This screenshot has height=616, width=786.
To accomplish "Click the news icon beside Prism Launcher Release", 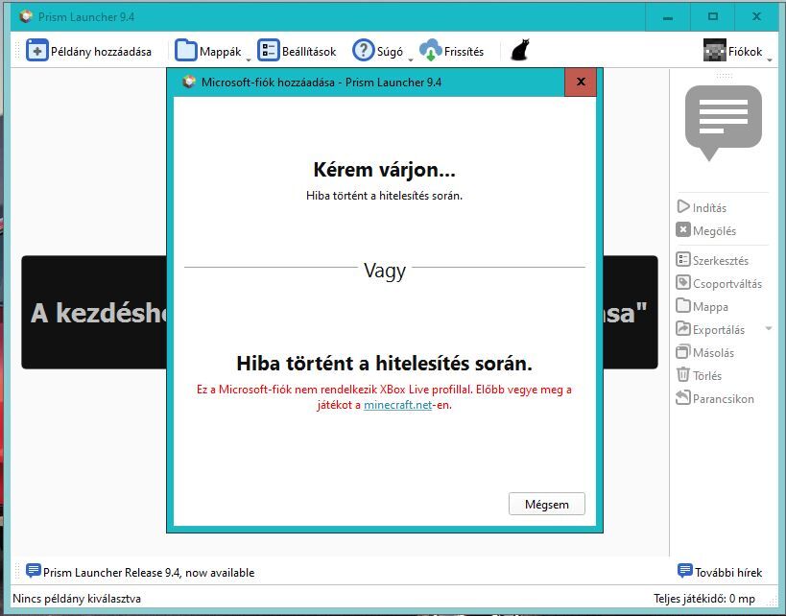I will click(33, 571).
